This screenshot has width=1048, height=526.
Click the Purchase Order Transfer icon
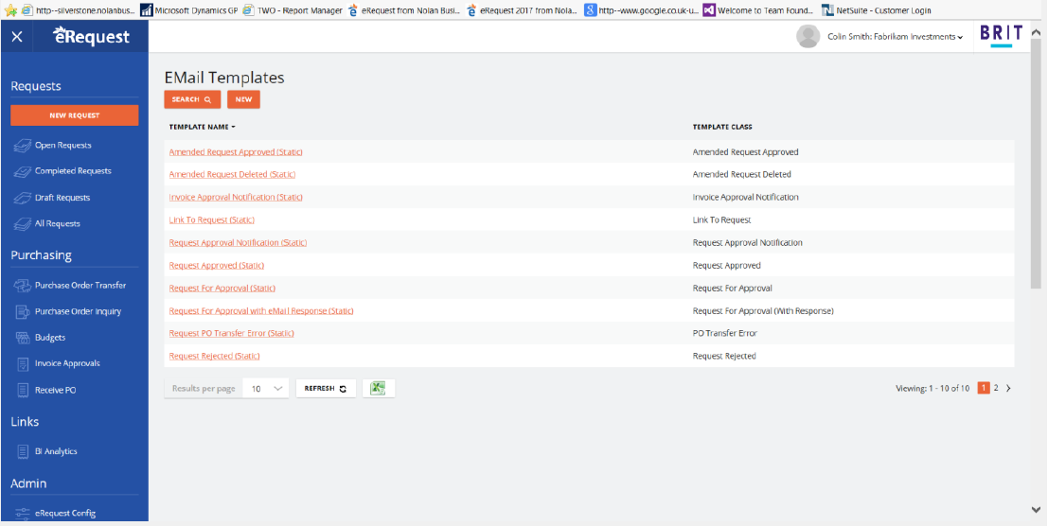[24, 285]
